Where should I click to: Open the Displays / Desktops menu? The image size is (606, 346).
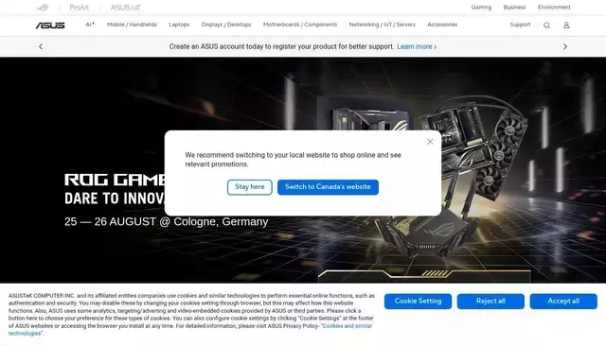pyautogui.click(x=226, y=25)
